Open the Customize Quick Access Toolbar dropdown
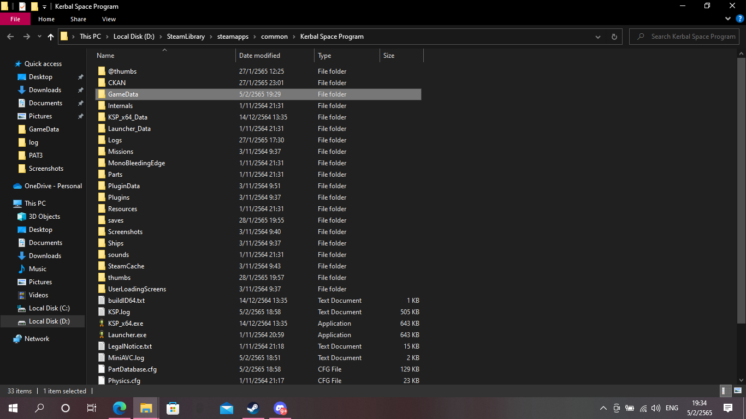This screenshot has width=746, height=419. tap(45, 7)
